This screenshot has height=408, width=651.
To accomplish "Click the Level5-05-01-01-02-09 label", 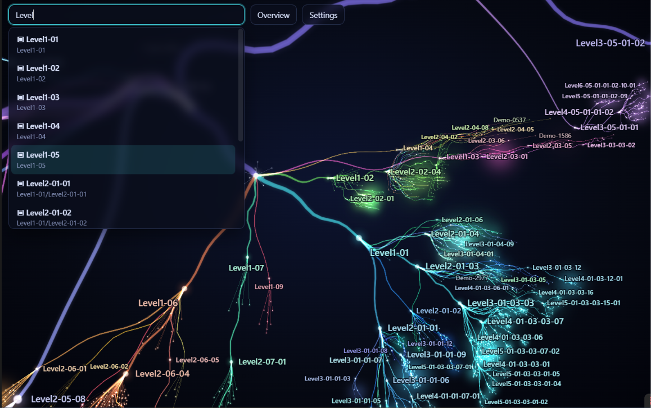I will point(595,96).
